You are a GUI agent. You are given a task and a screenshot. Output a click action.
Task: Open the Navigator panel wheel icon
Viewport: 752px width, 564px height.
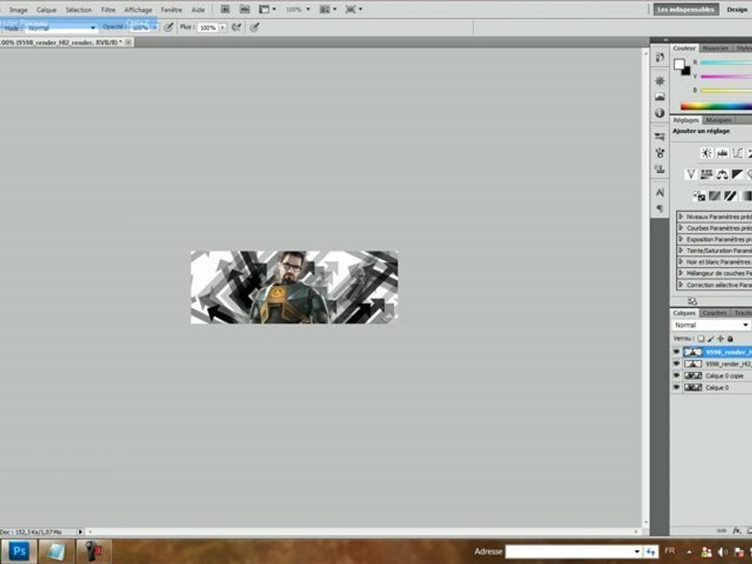(x=660, y=81)
